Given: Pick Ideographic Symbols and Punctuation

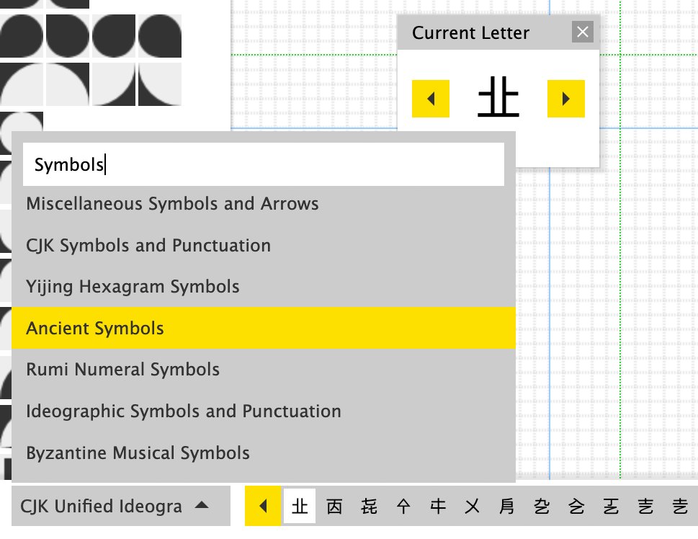Looking at the screenshot, I should 264,411.
